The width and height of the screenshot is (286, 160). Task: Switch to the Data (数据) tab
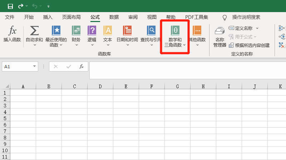114,17
